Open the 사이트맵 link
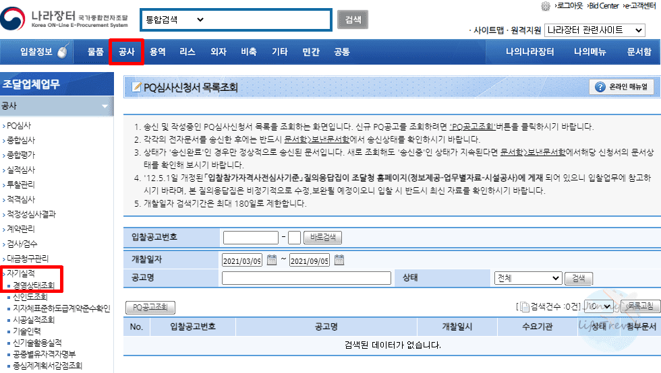 488,30
